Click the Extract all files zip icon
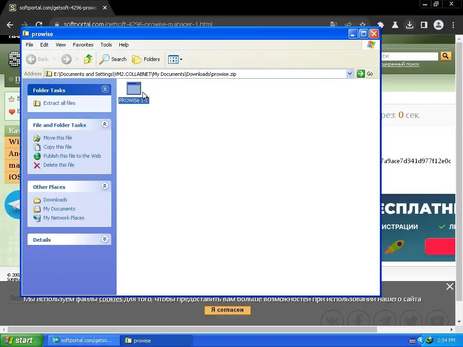The height and width of the screenshot is (347, 463). (x=37, y=103)
